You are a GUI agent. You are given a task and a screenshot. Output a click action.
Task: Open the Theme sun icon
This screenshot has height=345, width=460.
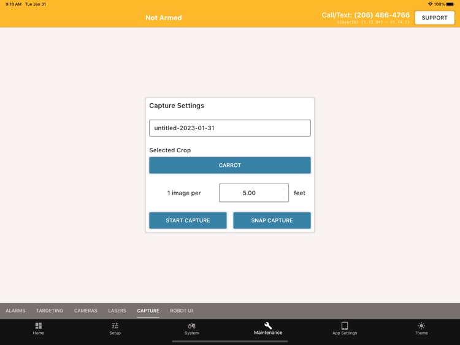(421, 325)
